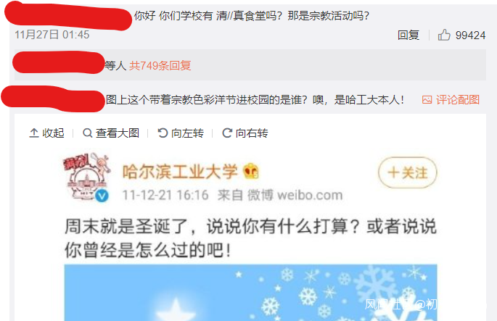Viewport: 497px width, 321px height.
Task: Click the 99424 like count
Action: coord(470,35)
